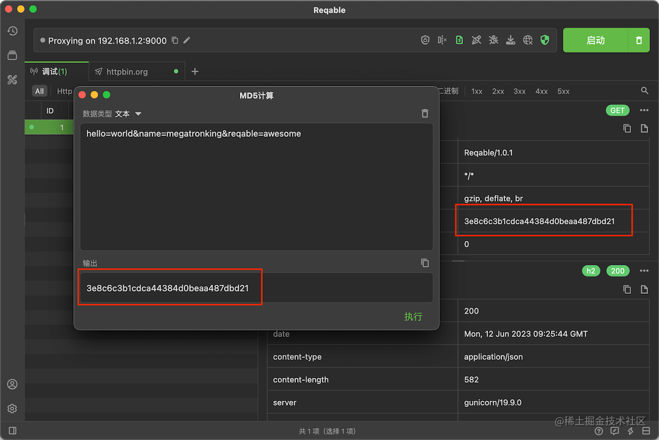The height and width of the screenshot is (440, 659).
Task: Click the 执行 execute button
Action: 413,317
